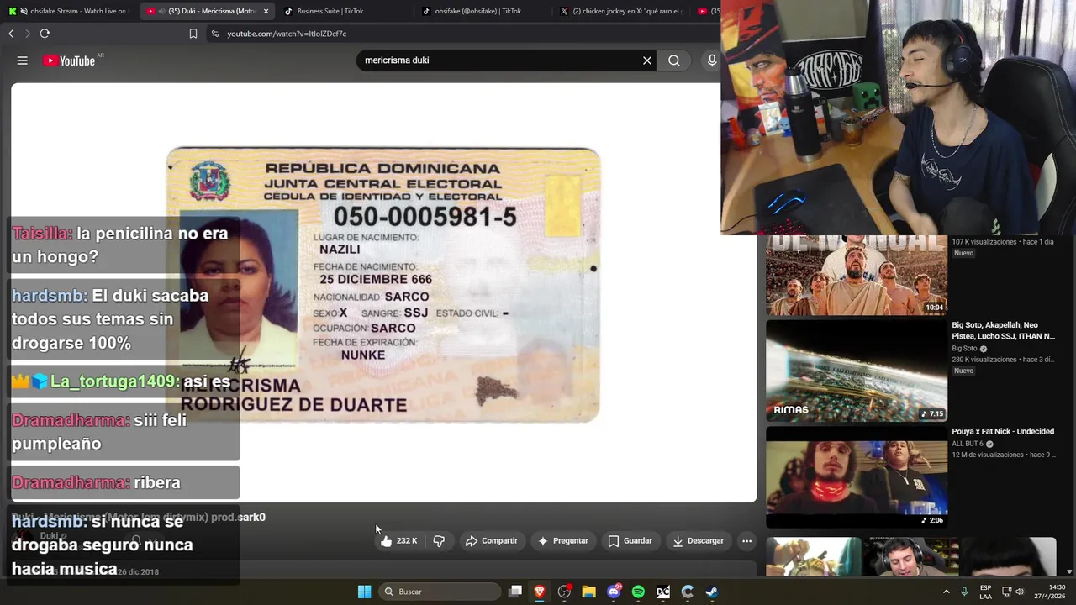Screen dimensions: 1076x605
Task: Open the Big Soto, Akapellah, Neo Pistea title
Action: [x=1003, y=330]
